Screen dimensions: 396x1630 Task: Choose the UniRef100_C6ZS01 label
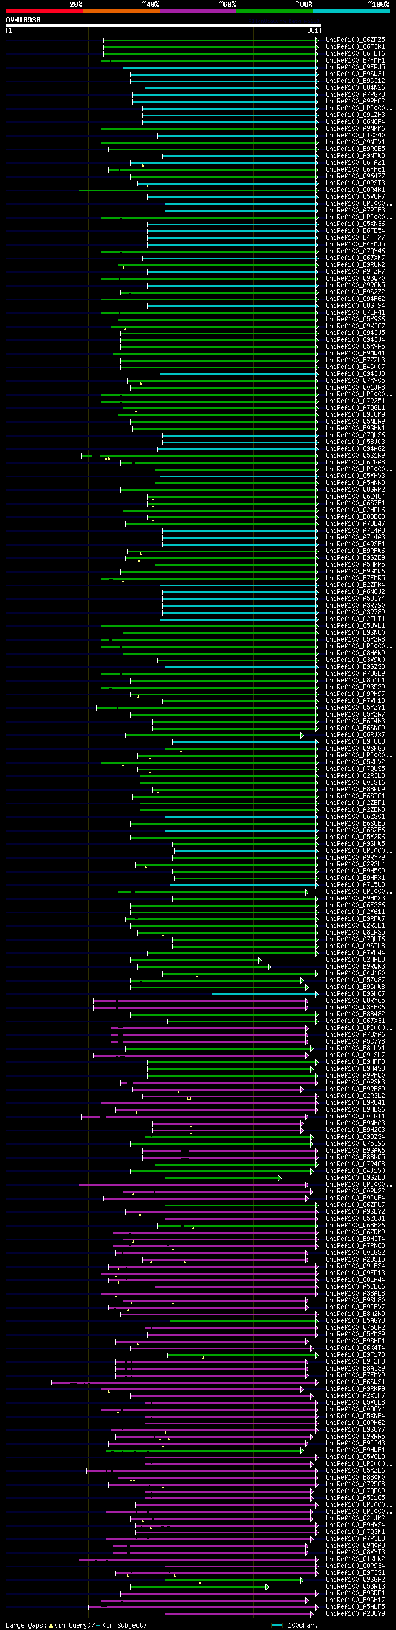click(355, 817)
